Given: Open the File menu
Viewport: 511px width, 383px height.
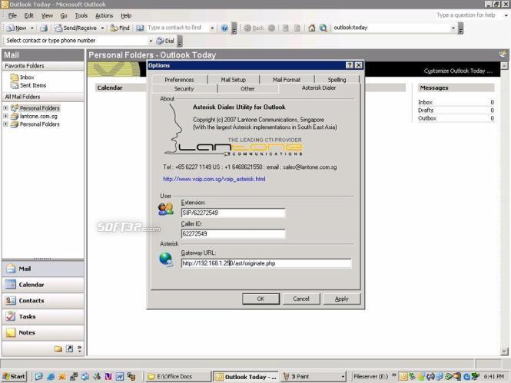Looking at the screenshot, I should tap(12, 15).
